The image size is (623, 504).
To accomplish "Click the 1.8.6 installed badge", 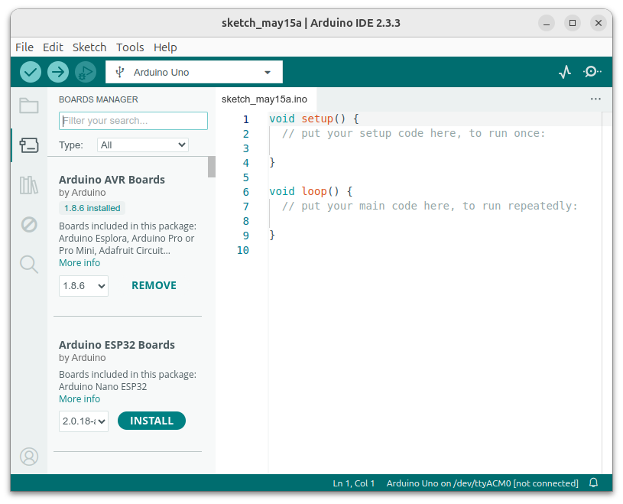I will (92, 208).
